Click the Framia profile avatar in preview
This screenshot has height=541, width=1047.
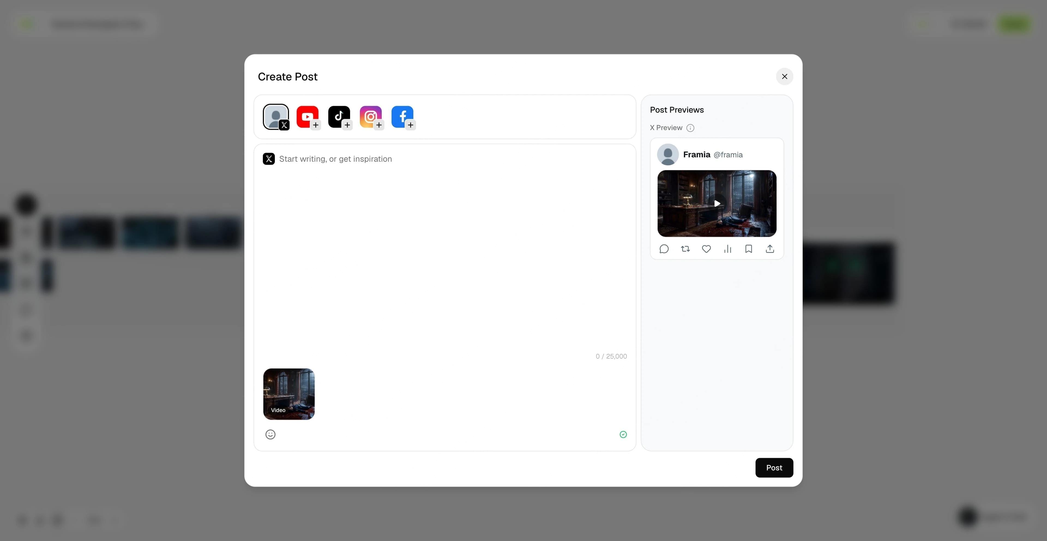pos(668,154)
